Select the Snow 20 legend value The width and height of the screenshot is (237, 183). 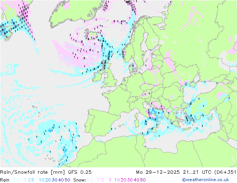tap(123, 180)
